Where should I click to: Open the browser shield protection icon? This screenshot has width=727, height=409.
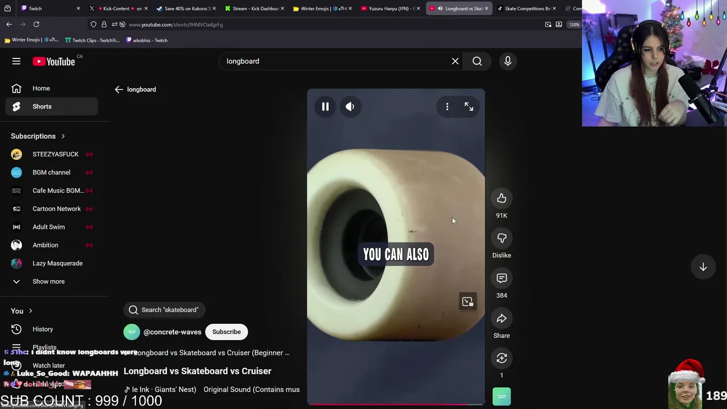[93, 24]
